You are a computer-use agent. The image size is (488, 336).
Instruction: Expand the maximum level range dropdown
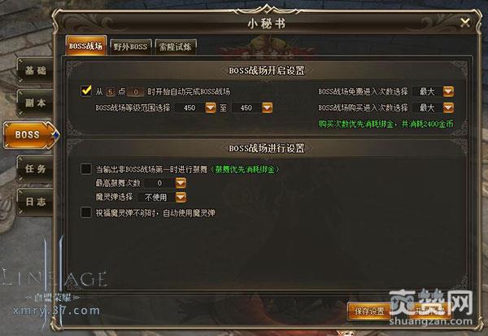(267, 107)
